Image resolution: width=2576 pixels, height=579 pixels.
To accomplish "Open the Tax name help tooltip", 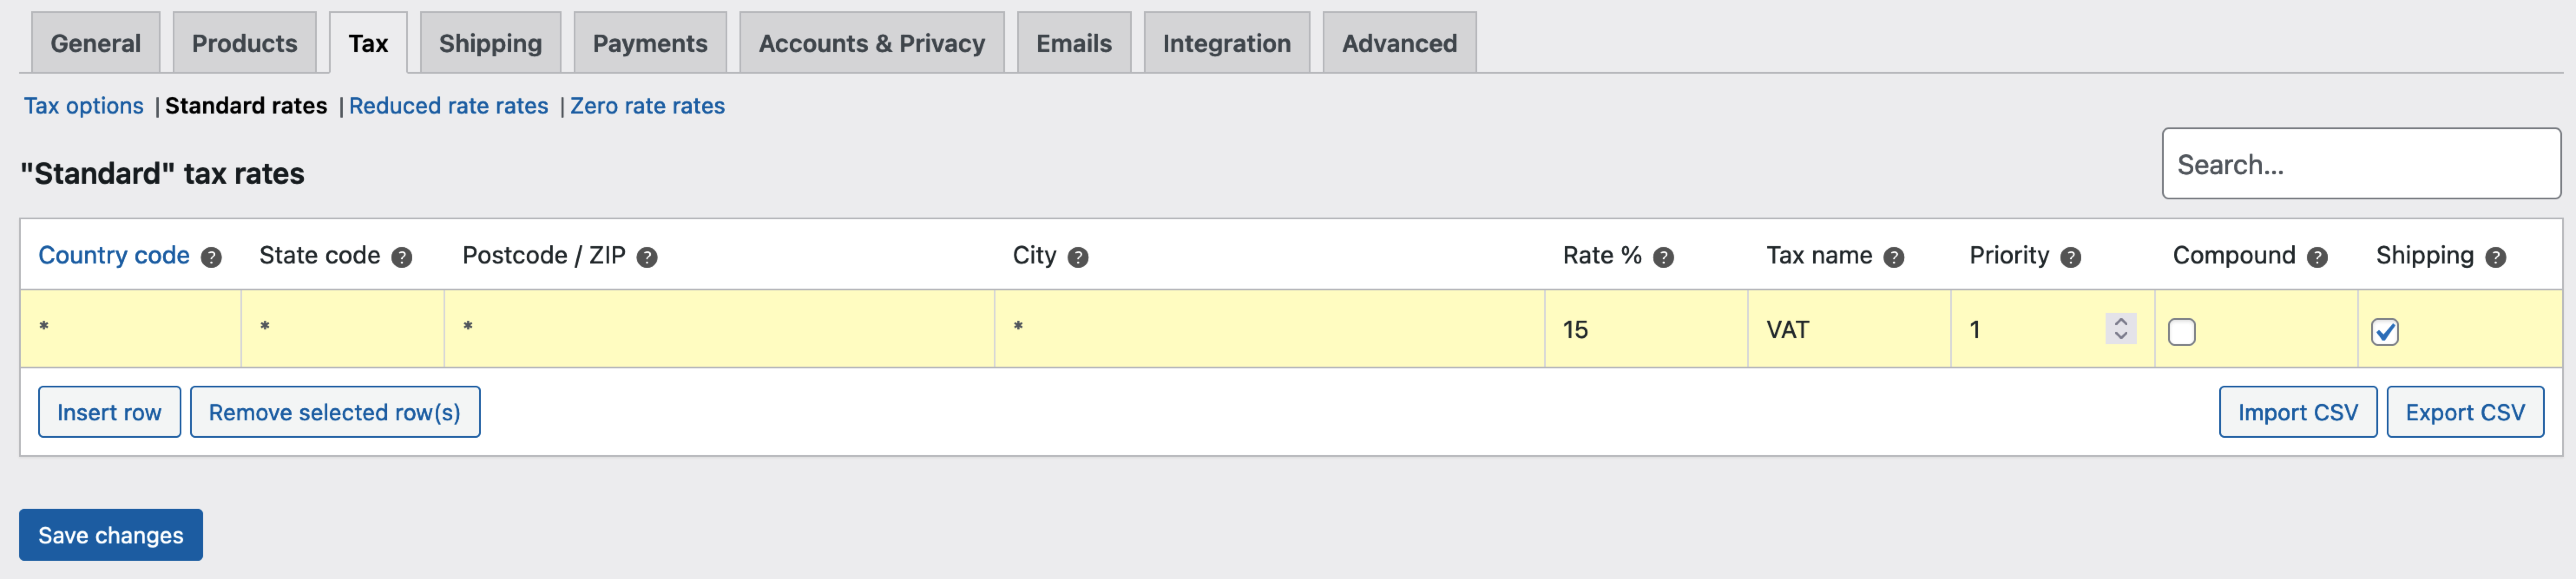I will [x=1893, y=257].
